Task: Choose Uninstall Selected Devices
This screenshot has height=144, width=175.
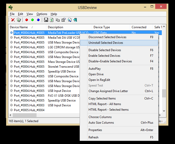Action: [x=119, y=43]
